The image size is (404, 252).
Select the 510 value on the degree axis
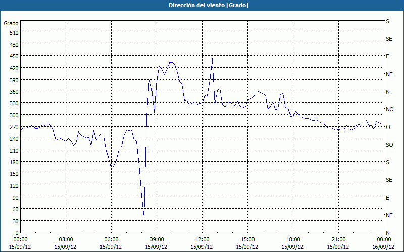[14, 33]
